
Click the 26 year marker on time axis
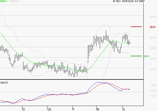point(49,109)
